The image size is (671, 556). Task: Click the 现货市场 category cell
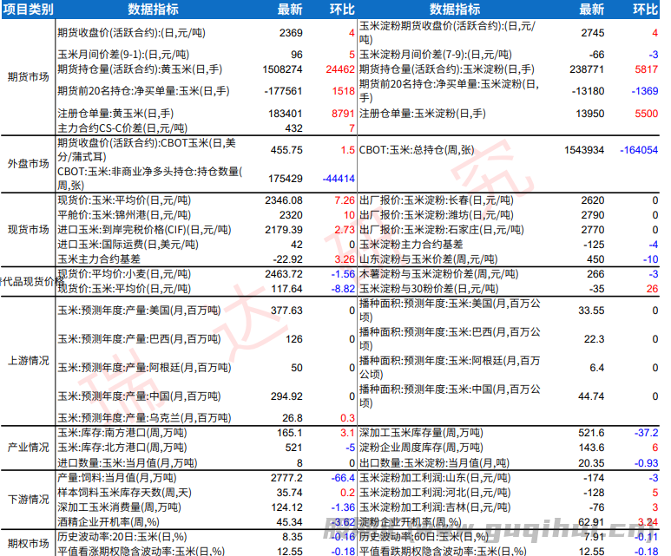(x=28, y=230)
